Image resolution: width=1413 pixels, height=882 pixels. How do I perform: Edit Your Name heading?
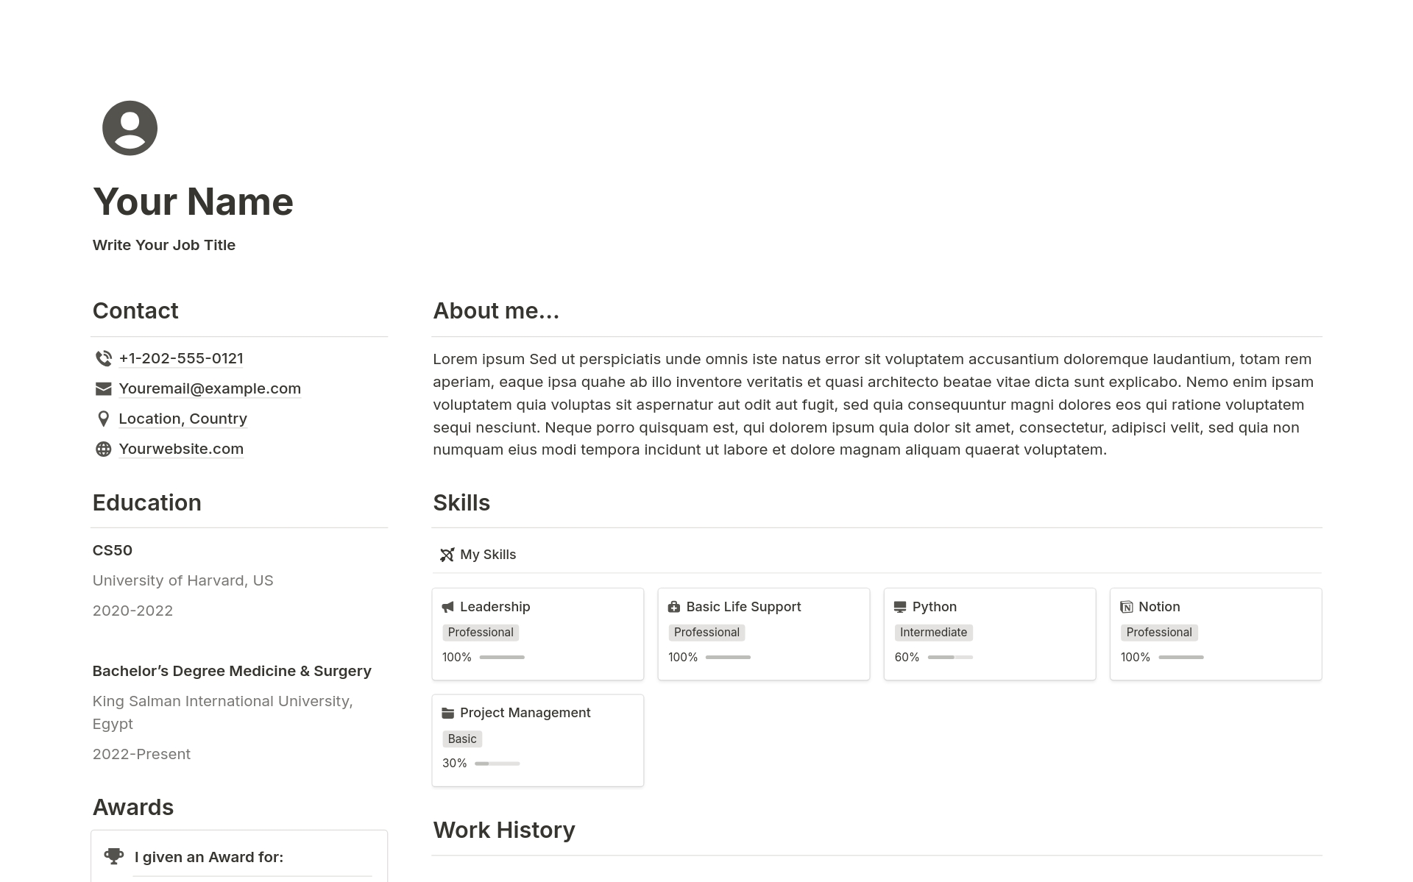click(x=192, y=200)
